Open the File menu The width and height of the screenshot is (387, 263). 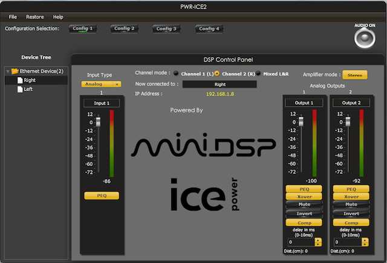point(13,17)
